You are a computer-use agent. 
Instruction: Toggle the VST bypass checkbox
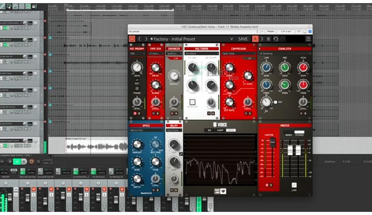310,32
